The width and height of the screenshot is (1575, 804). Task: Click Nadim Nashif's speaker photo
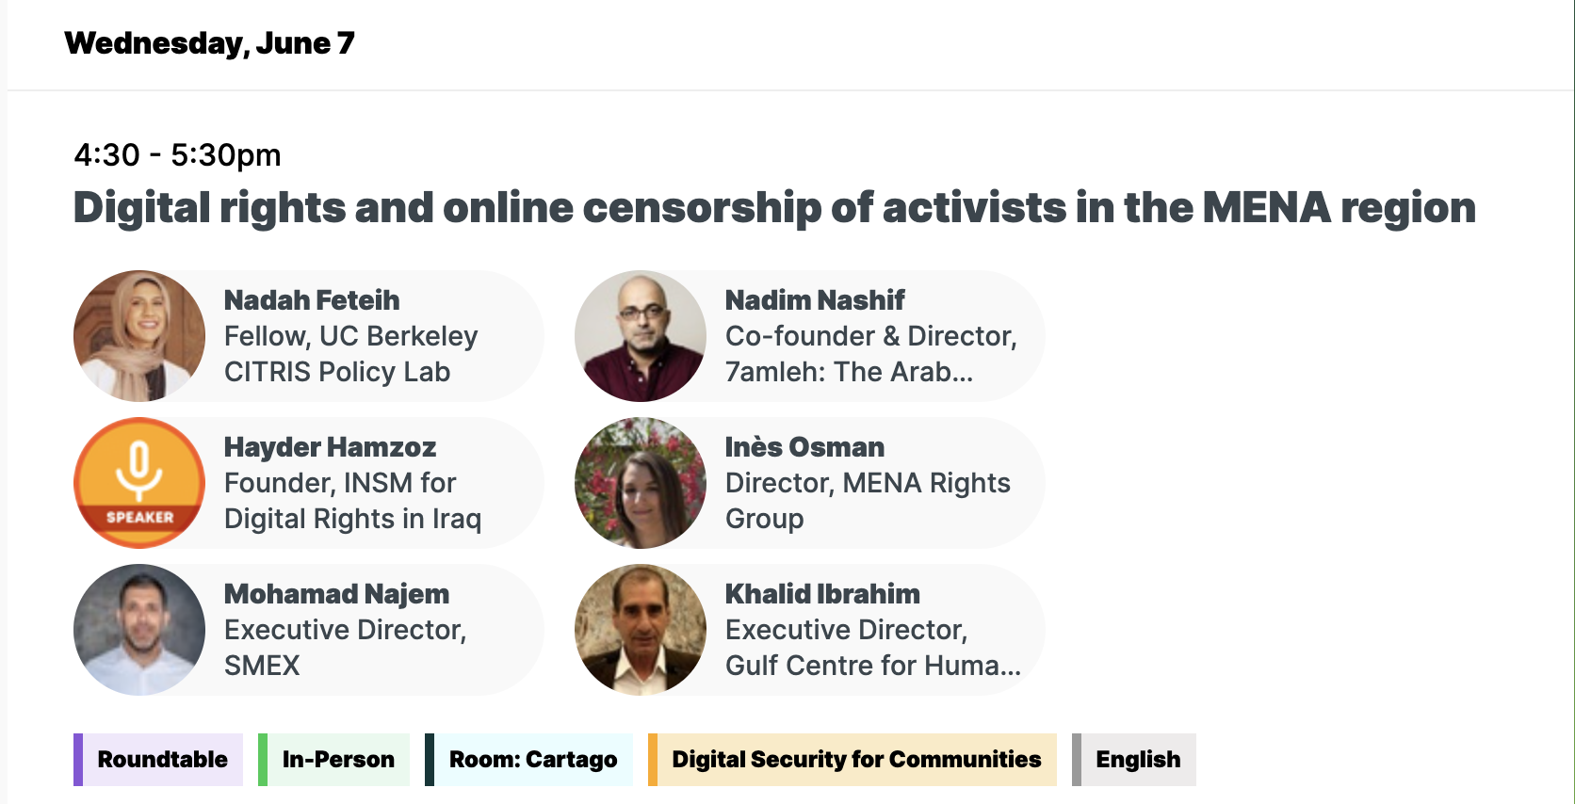tap(641, 336)
